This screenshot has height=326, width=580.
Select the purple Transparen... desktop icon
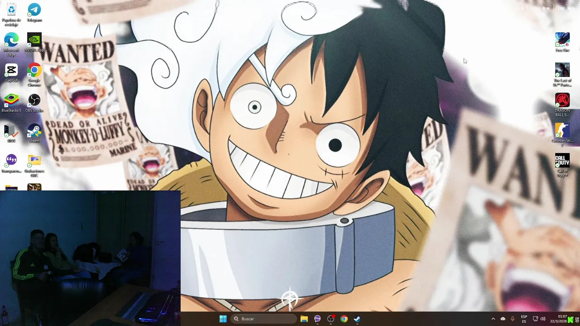[x=11, y=163]
